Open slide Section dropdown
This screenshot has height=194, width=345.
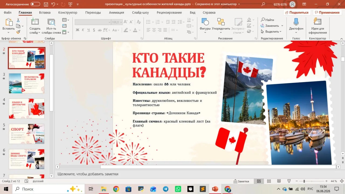pos(66,32)
